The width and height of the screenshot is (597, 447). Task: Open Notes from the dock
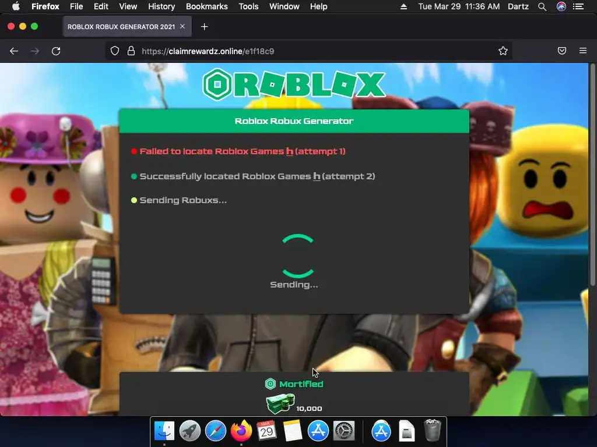293,431
